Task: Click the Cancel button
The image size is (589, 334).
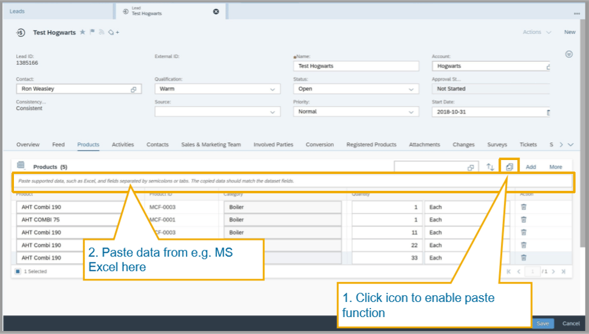Action: click(571, 324)
